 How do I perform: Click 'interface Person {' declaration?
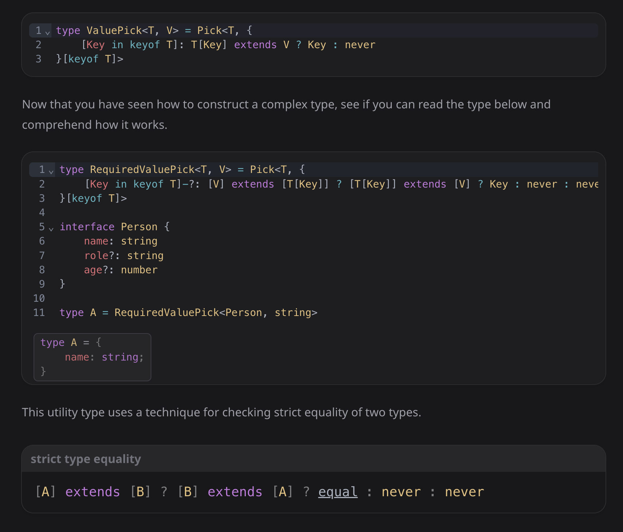click(115, 227)
